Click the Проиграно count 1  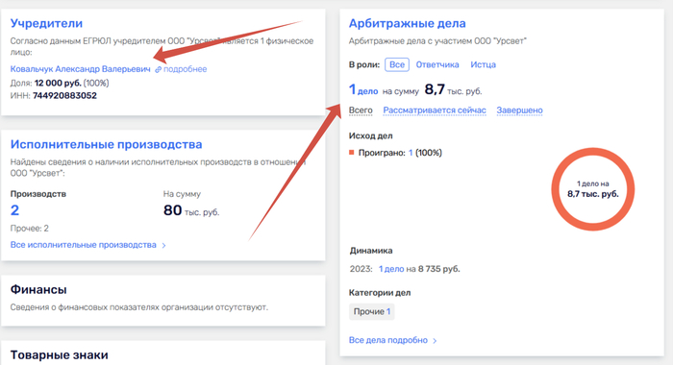coord(411,153)
